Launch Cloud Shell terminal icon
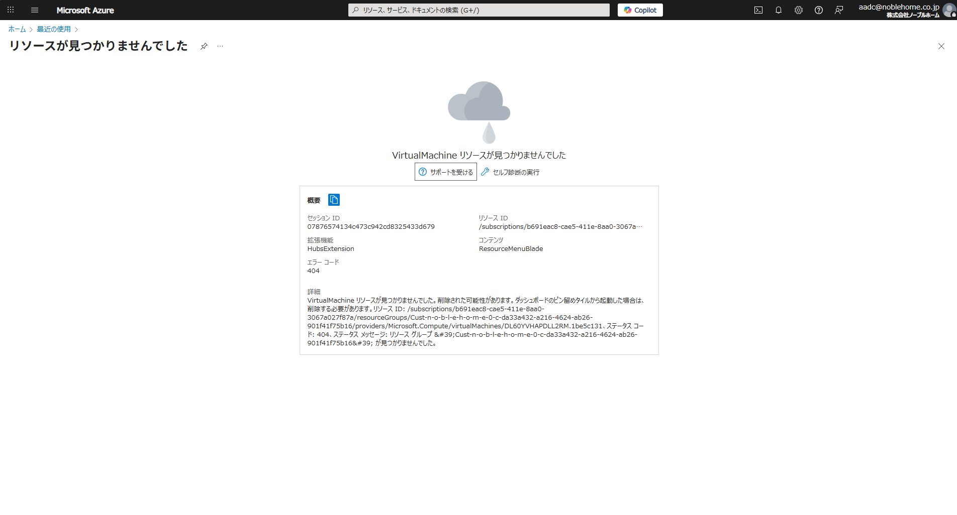 (758, 10)
